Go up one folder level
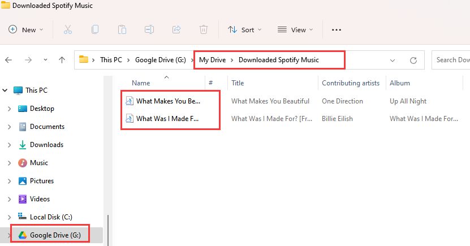Screen dimensions: 470x246 point(62,60)
